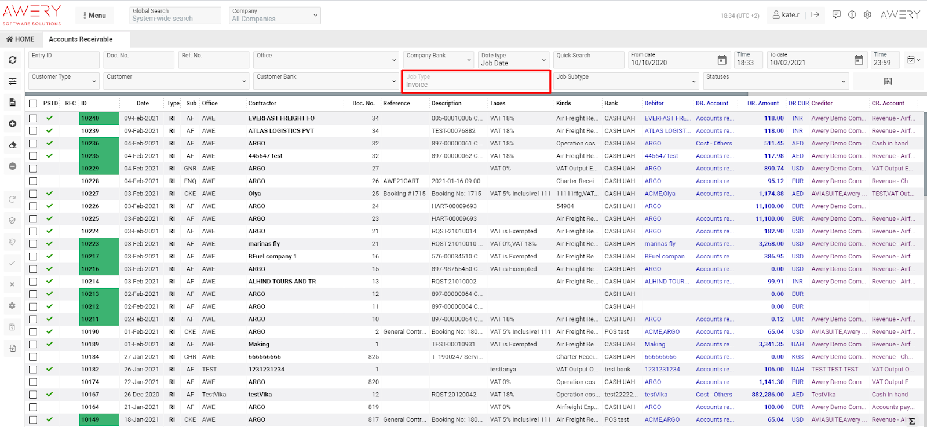Select the checkbox for entry 10227

click(x=33, y=194)
